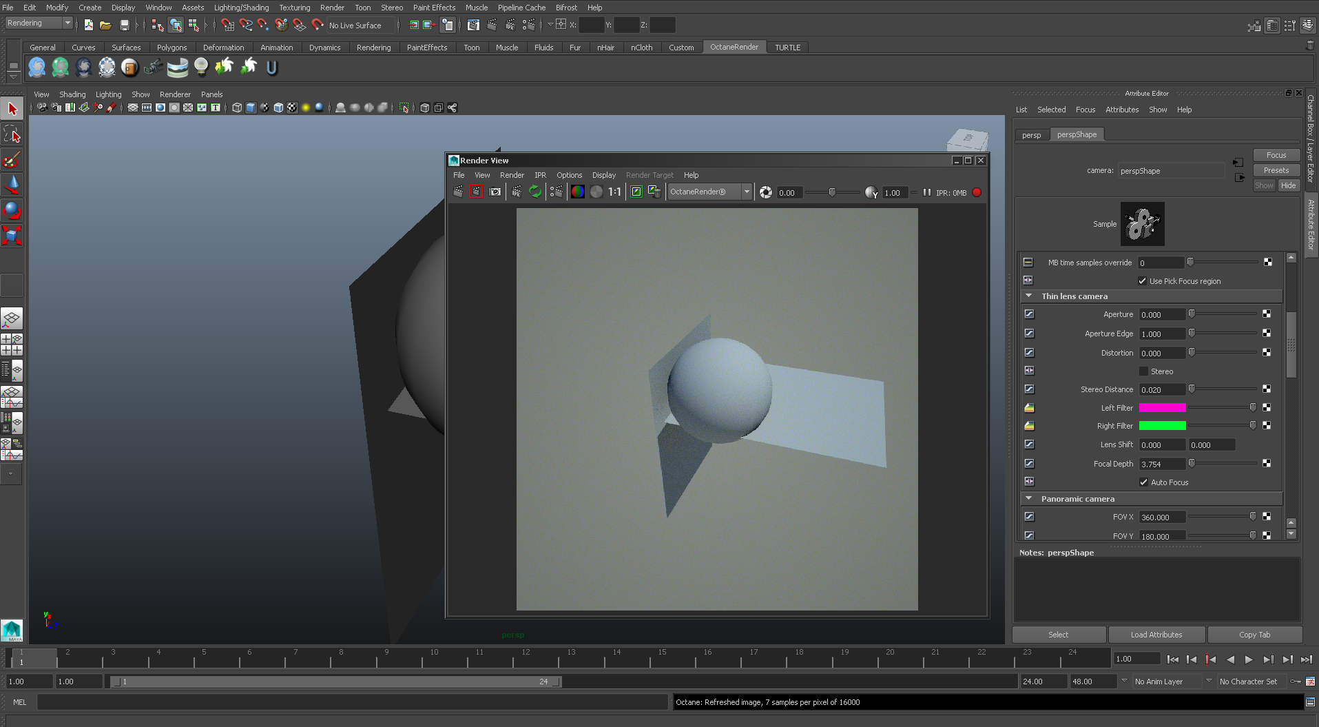This screenshot has height=727, width=1319.
Task: Collapse the Thin lens camera section
Action: (1029, 296)
